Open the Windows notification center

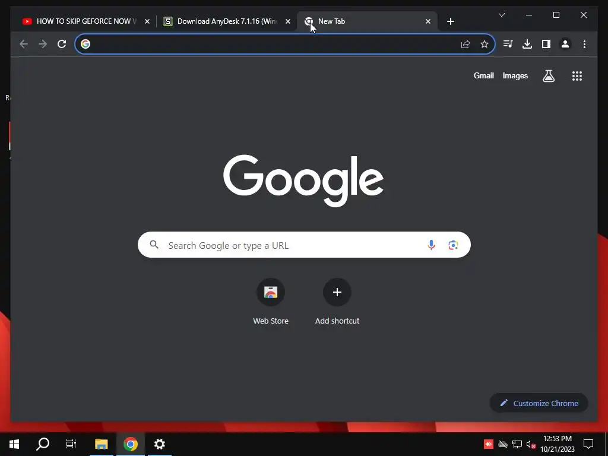click(x=588, y=444)
